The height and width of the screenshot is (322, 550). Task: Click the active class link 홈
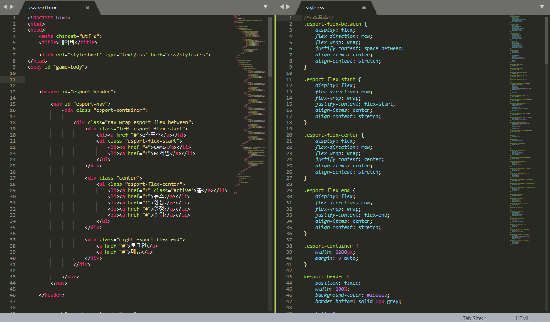point(199,191)
